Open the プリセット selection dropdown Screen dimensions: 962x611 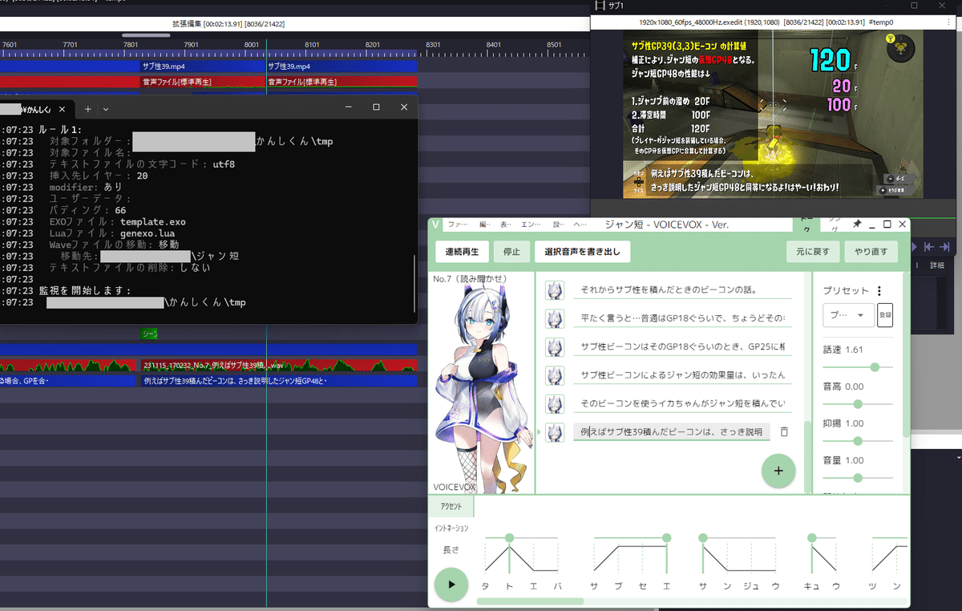click(x=848, y=315)
